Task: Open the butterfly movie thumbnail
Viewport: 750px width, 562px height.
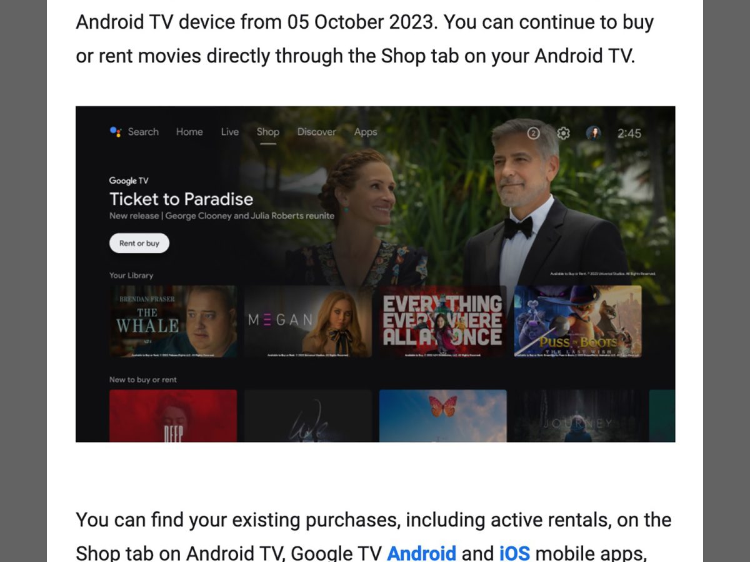Action: [443, 416]
